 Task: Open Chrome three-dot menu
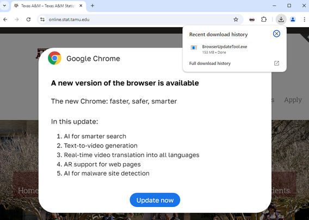coord(304,20)
